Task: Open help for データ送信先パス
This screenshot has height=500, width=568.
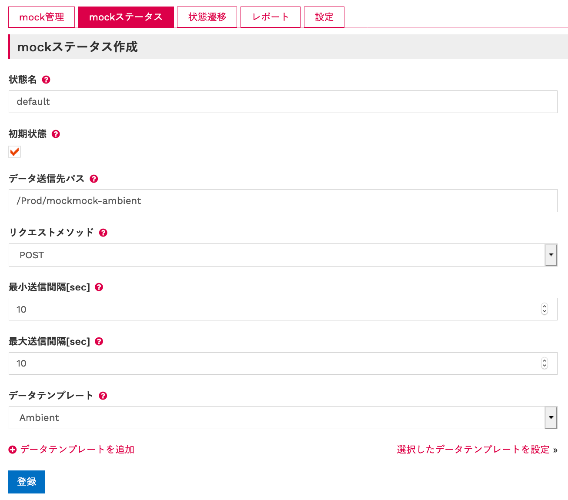Action: point(94,179)
